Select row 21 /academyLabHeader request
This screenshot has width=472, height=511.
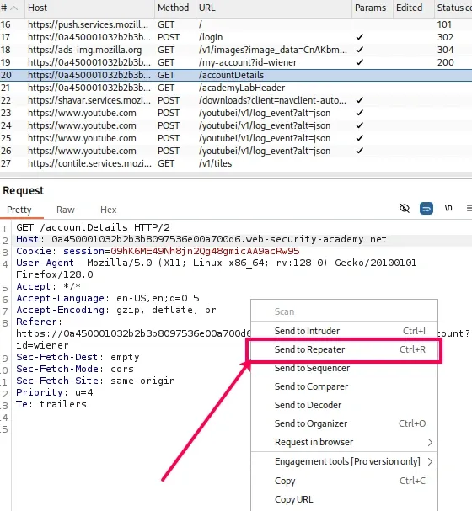tap(236, 88)
